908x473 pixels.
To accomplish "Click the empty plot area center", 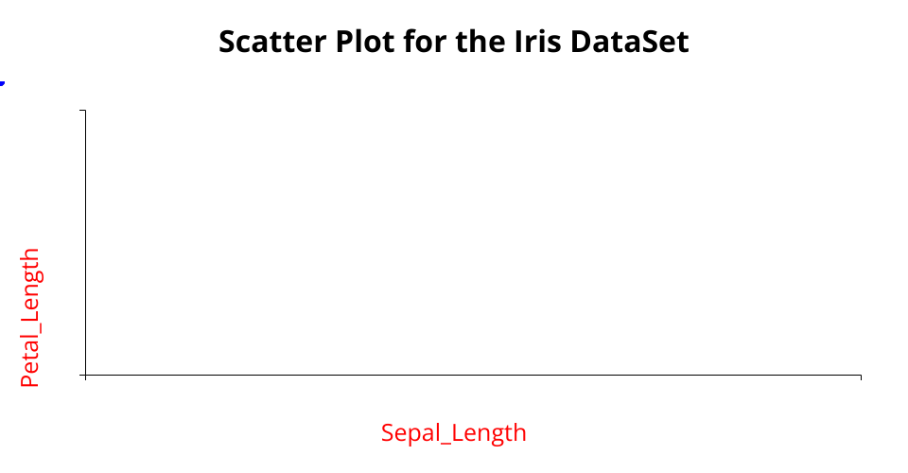I will (x=473, y=243).
